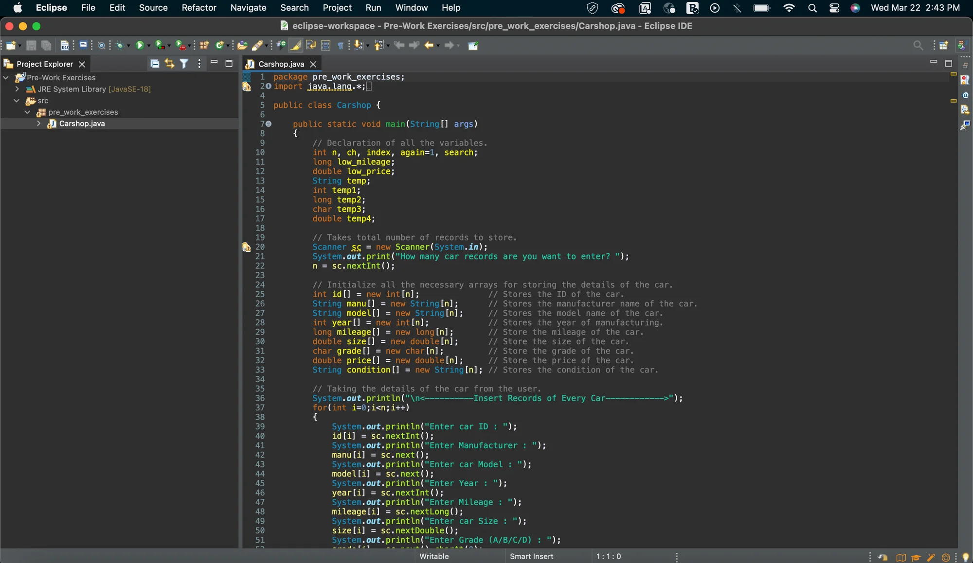Screen dimensions: 973x563
Task: Click the Debug bug icon
Action: pyautogui.click(x=120, y=45)
